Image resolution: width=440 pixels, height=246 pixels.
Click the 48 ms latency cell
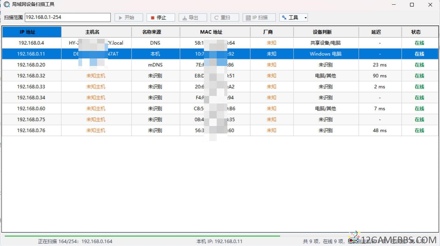point(380,130)
